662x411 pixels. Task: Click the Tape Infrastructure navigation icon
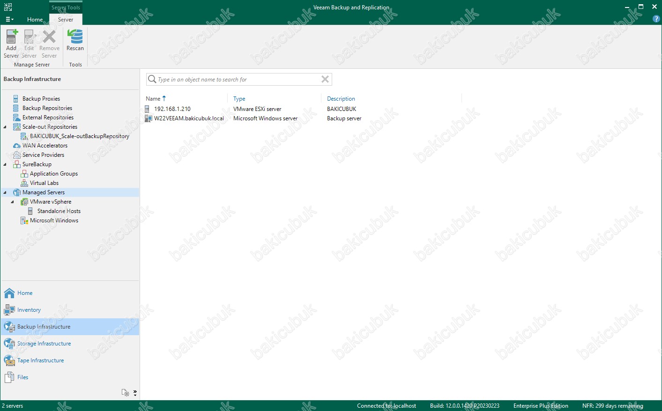pyautogui.click(x=9, y=360)
